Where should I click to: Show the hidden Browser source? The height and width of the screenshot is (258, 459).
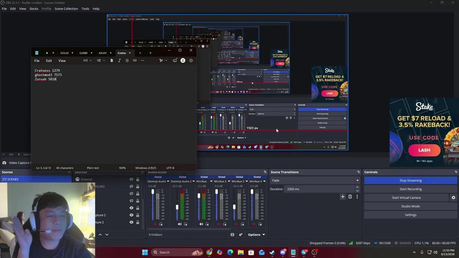coord(131,179)
